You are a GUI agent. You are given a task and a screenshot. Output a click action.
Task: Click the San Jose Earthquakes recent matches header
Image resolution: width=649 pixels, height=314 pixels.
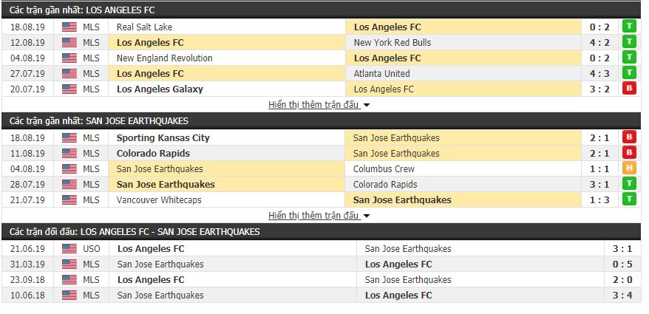[99, 121]
